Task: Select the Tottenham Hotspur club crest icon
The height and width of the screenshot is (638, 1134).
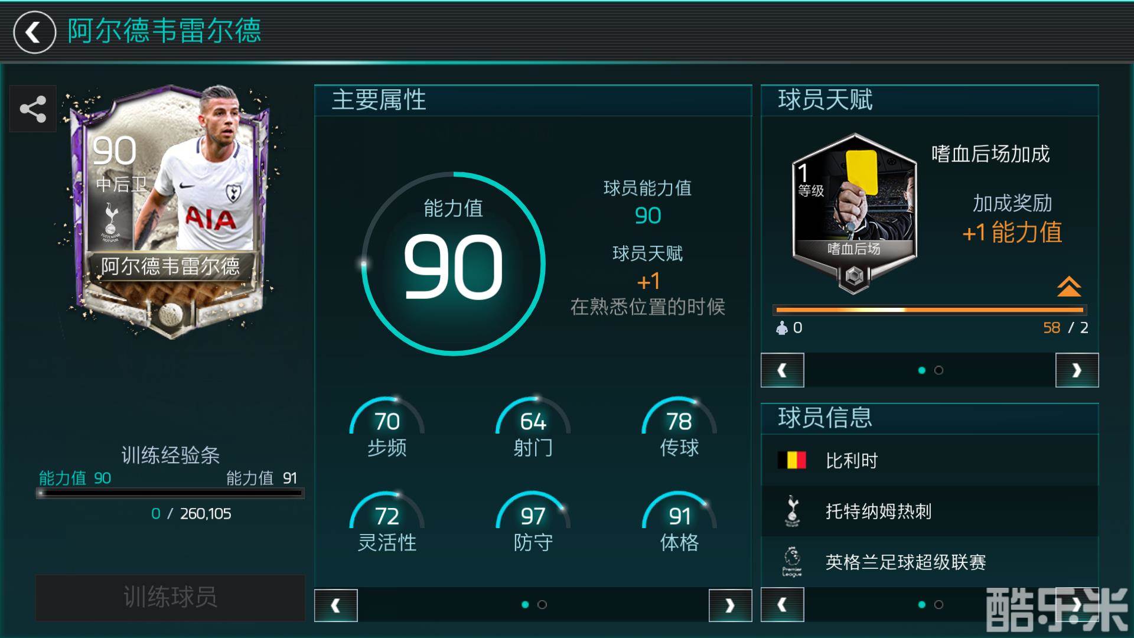Action: [x=792, y=511]
